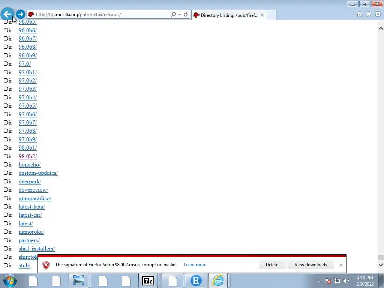Click the Show desktop strip
Image resolution: width=384 pixels, height=288 pixels.
pos(381,280)
